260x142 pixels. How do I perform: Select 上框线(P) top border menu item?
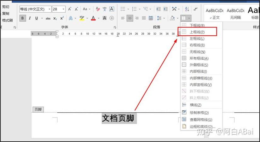pos(201,32)
